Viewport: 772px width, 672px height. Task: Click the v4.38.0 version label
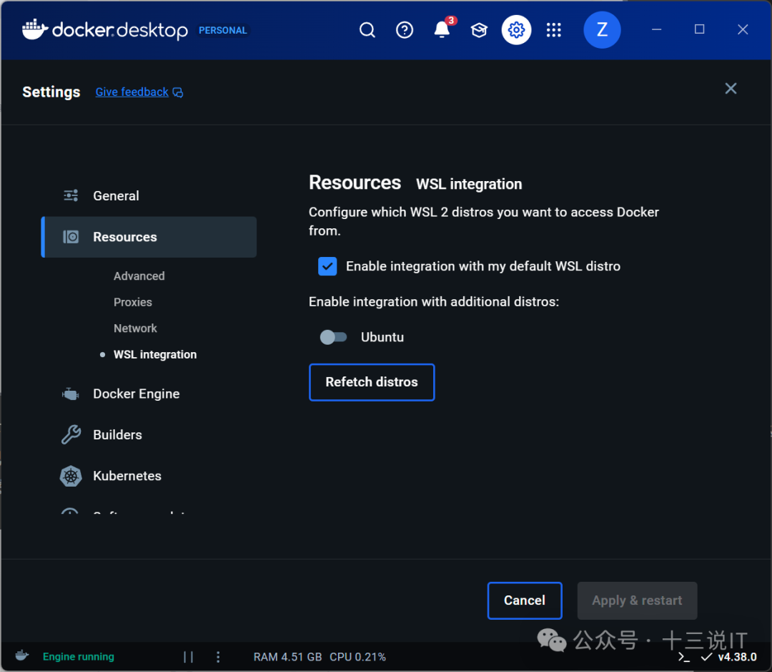pos(737,657)
